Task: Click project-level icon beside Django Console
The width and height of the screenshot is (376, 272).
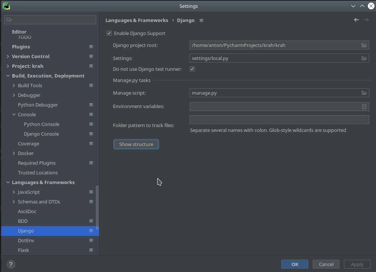Action: tap(91, 134)
